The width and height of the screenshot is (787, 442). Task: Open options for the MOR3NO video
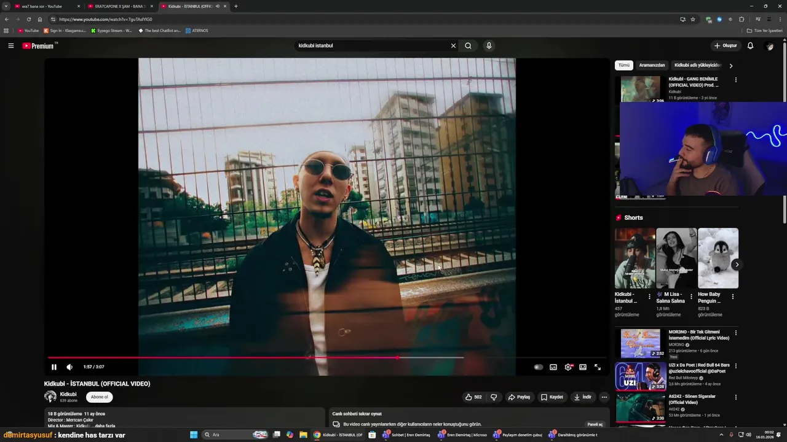tap(735, 333)
